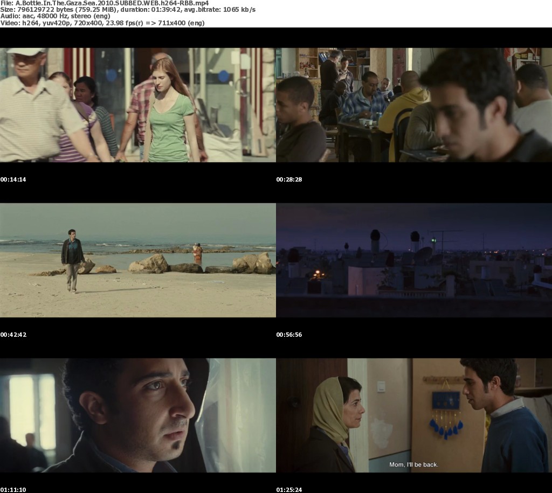This screenshot has height=493, width=552.
Task: Click the 01:11:10 timestamp label
Action: pos(13,490)
